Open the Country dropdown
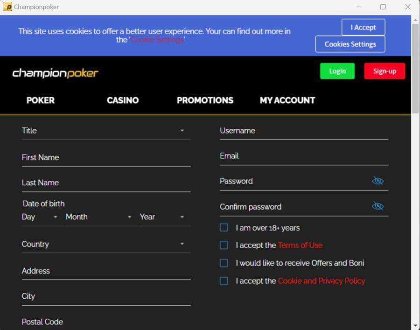The image size is (420, 330). click(182, 244)
